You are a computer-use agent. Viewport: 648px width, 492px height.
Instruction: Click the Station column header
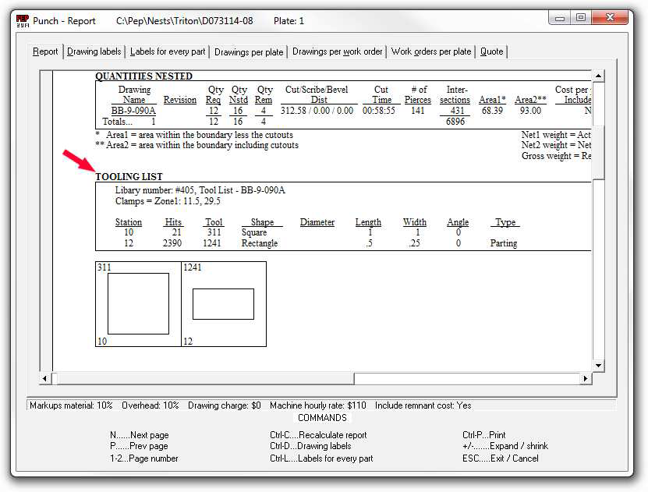(129, 222)
